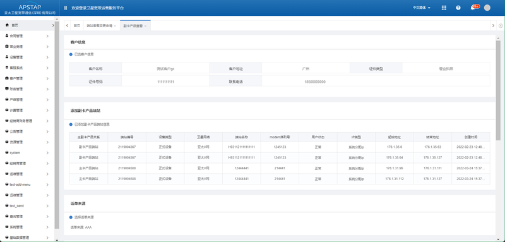Click the 起始地址 column header
The height and width of the screenshot is (242, 505).
[x=394, y=137]
